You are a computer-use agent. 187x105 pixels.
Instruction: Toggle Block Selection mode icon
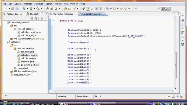coord(96,9)
